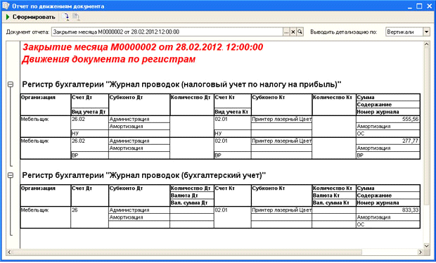This screenshot has height=263, width=436.
Task: Select account 26.02 in the 555,58 row
Action: click(90, 119)
